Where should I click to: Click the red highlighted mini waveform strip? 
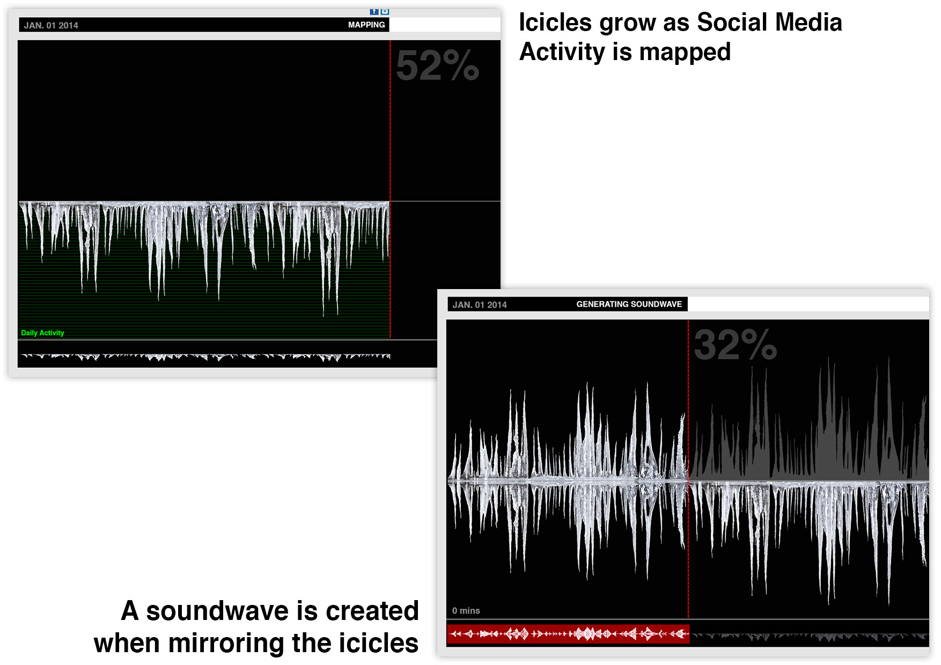[x=568, y=634]
